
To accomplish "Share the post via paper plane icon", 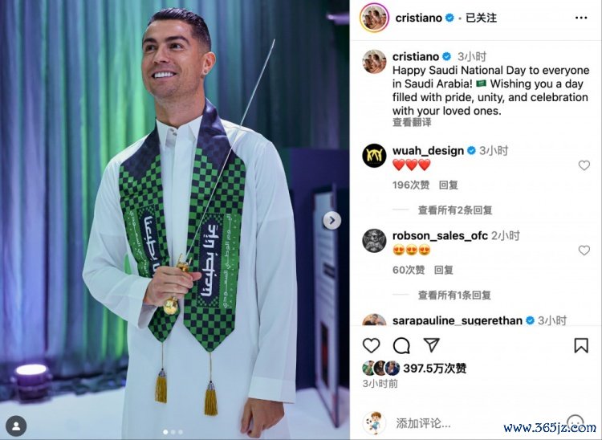I will [x=431, y=345].
